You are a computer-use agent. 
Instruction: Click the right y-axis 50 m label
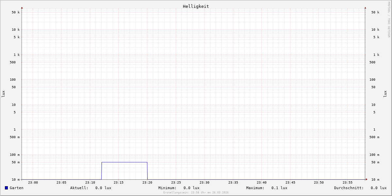coord(375,162)
